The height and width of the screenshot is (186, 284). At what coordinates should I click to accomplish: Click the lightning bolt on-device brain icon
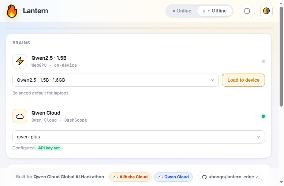pos(20,61)
